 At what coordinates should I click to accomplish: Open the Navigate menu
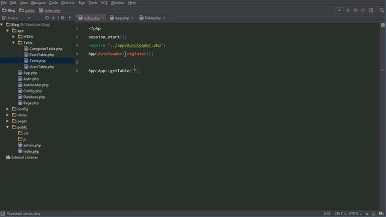(x=39, y=2)
